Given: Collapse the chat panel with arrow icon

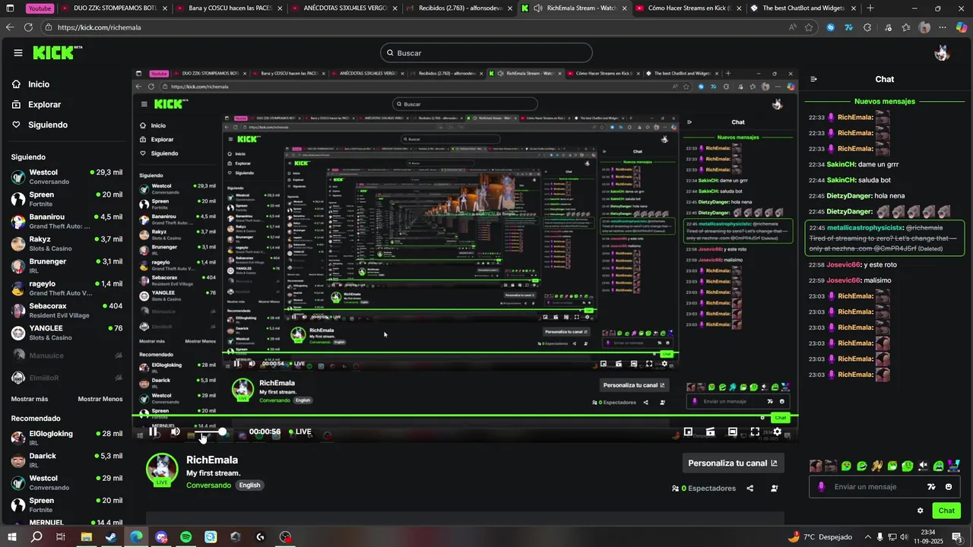Looking at the screenshot, I should tap(813, 79).
